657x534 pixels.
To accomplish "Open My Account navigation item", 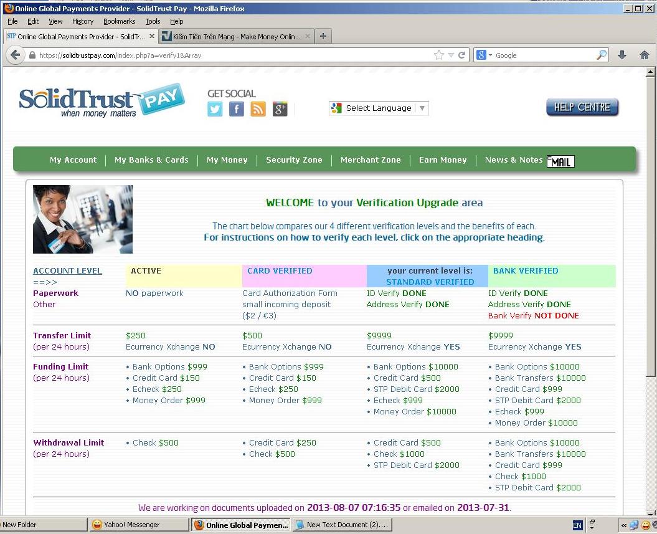I will tap(73, 160).
